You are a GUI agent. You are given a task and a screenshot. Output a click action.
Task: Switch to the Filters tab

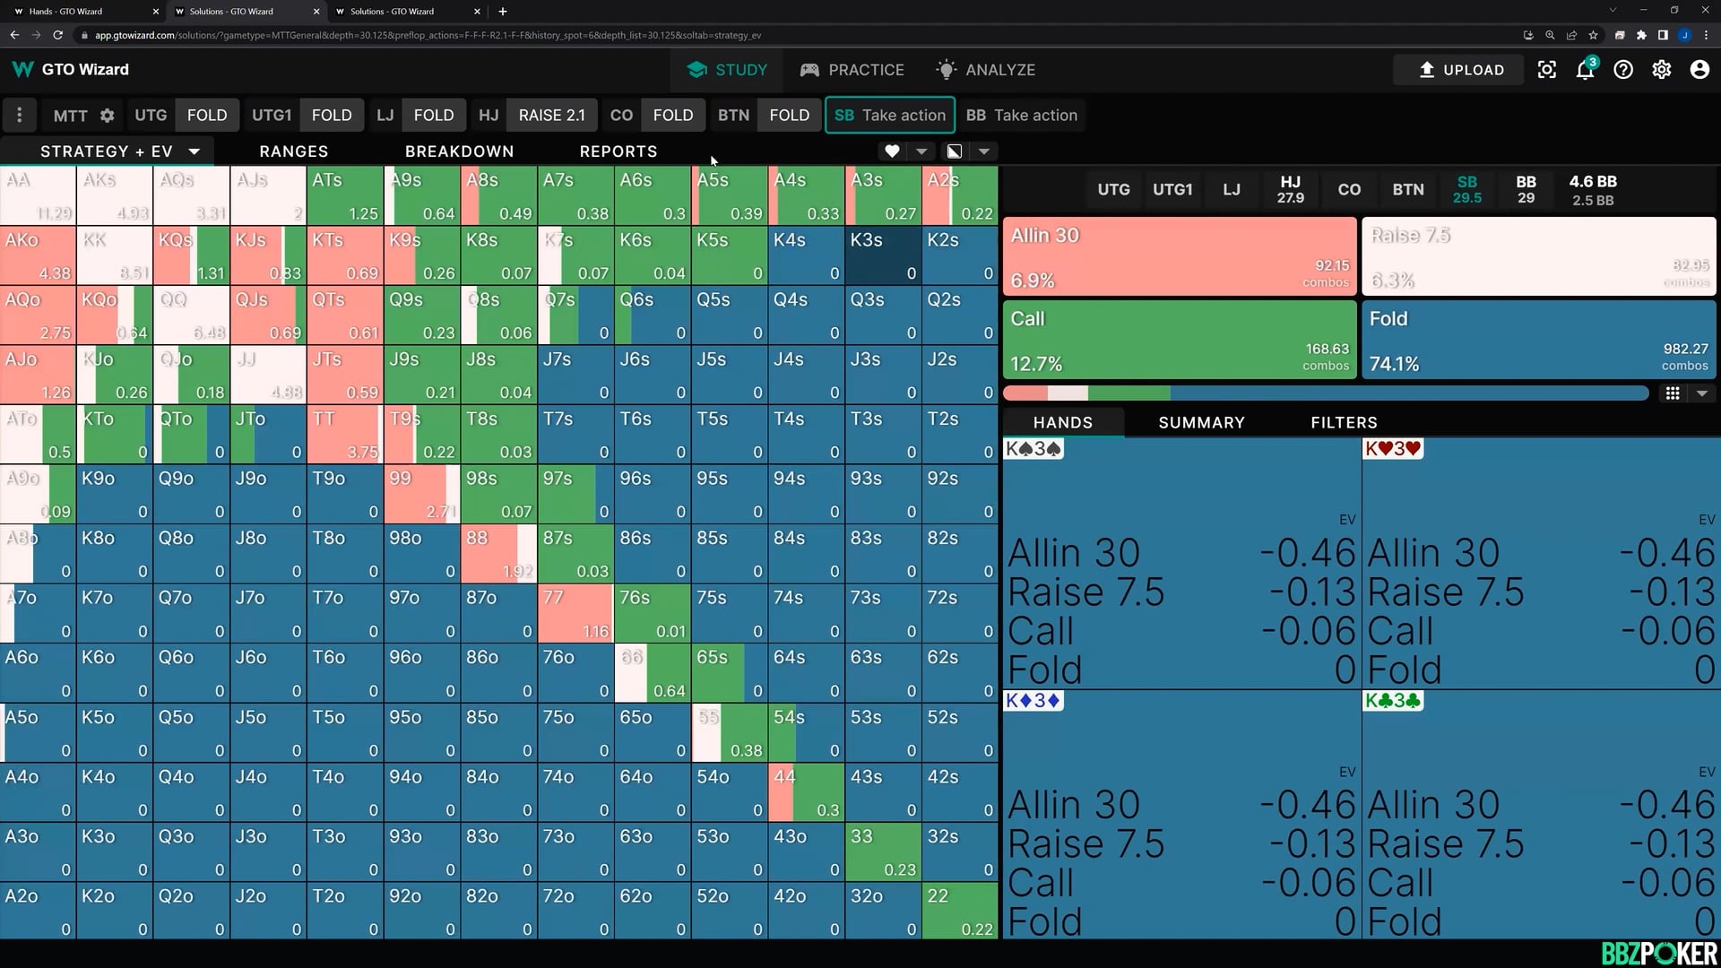click(x=1344, y=422)
